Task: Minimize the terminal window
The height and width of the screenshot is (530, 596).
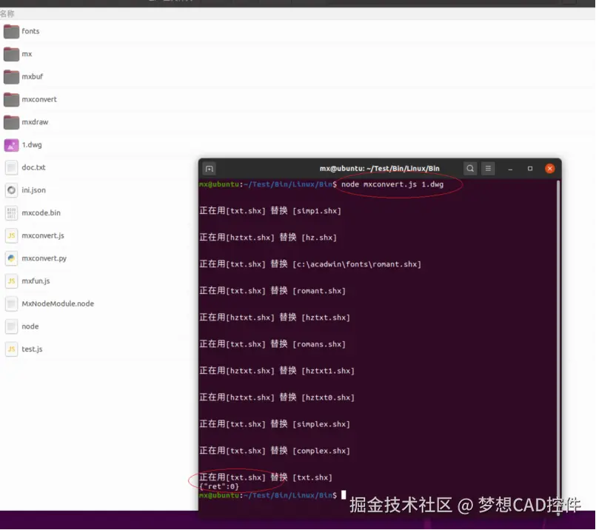Action: pos(510,169)
